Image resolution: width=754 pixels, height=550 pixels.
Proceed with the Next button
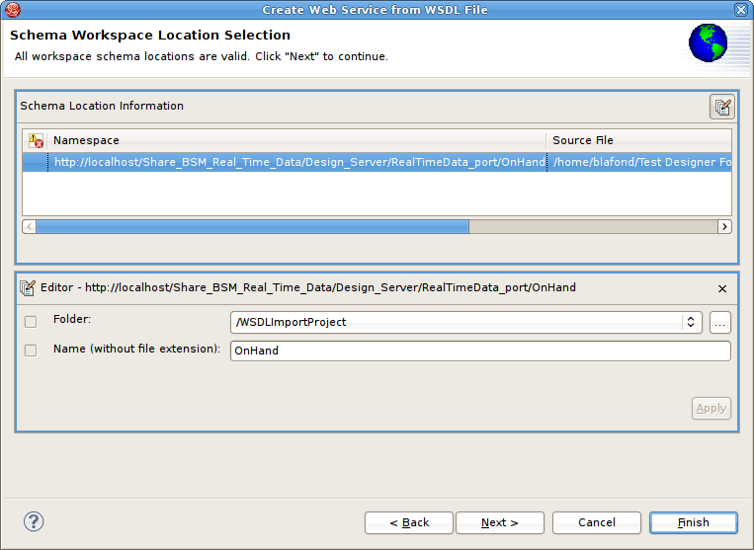tap(500, 522)
